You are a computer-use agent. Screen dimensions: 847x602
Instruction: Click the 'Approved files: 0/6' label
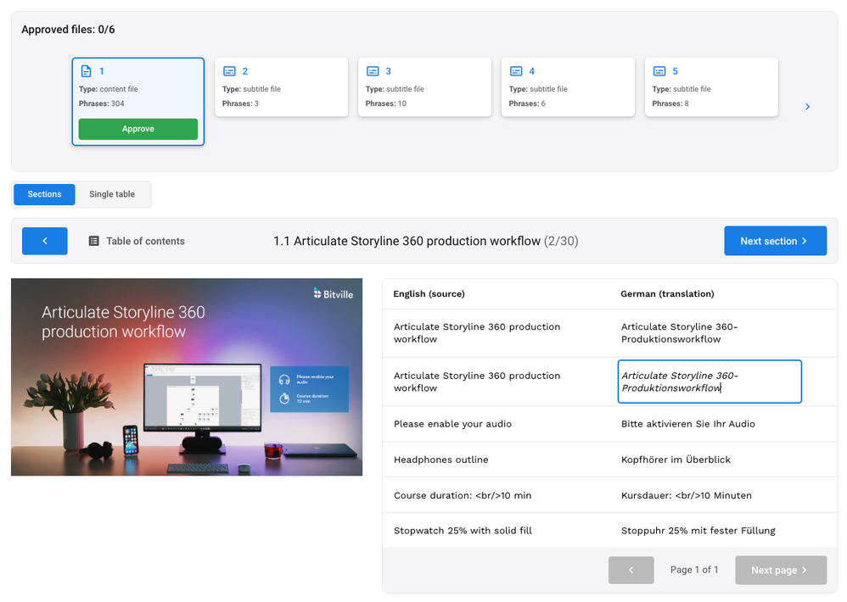click(68, 30)
